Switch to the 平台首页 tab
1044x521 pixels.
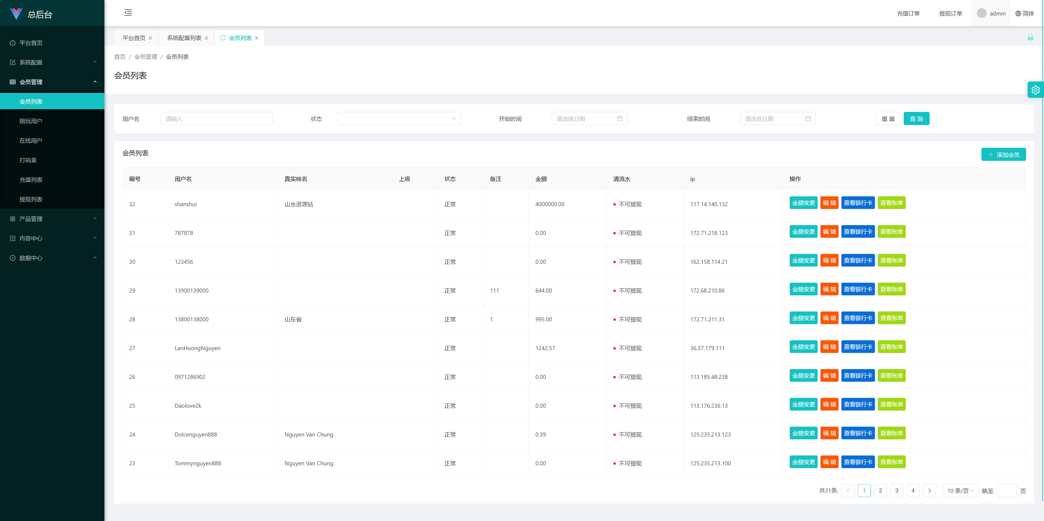click(134, 38)
